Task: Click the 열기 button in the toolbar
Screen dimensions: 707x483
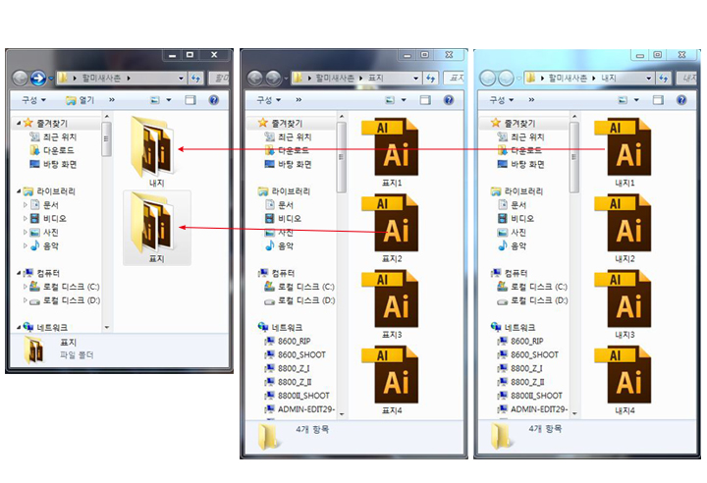Action: click(81, 100)
